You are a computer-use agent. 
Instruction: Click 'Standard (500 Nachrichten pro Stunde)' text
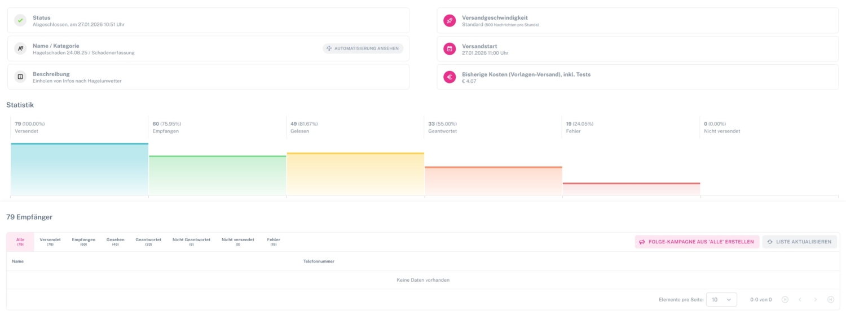tap(500, 24)
